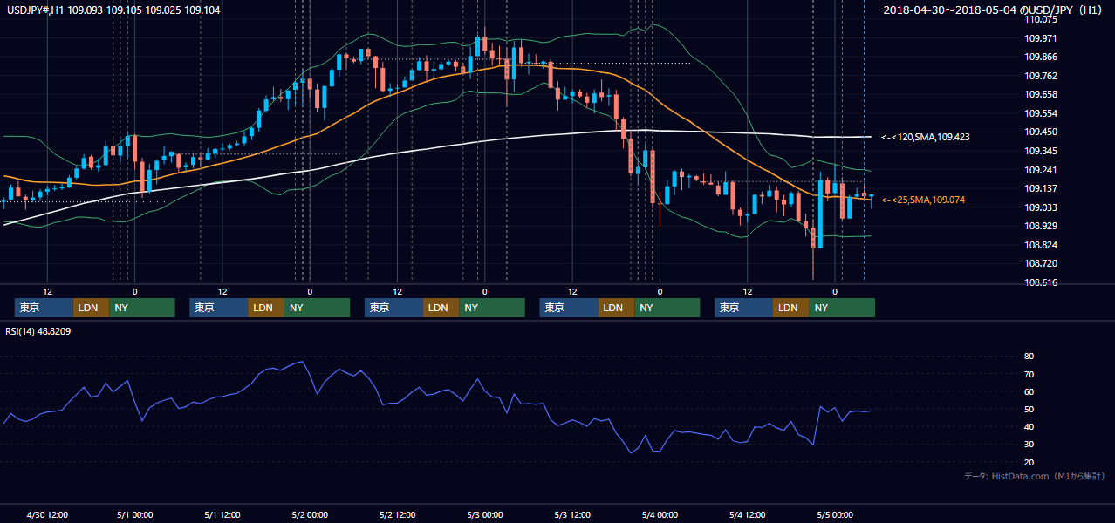Image resolution: width=1115 pixels, height=523 pixels.
Task: Select the 5/5 00:00 time axis label
Action: (x=835, y=514)
